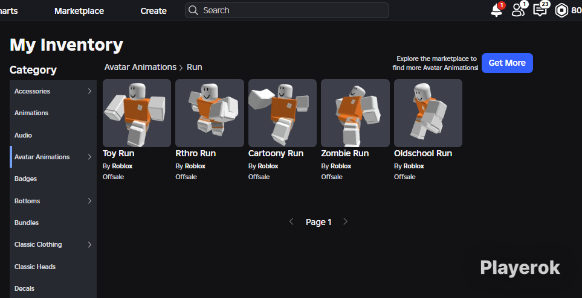
Task: Expand the Classic Clothing category arrow
Action: pos(89,245)
